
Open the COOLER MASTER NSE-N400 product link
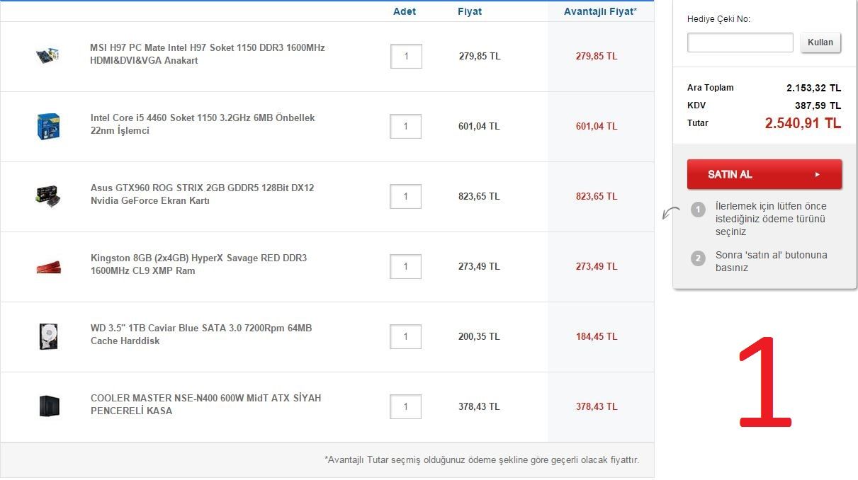205,404
